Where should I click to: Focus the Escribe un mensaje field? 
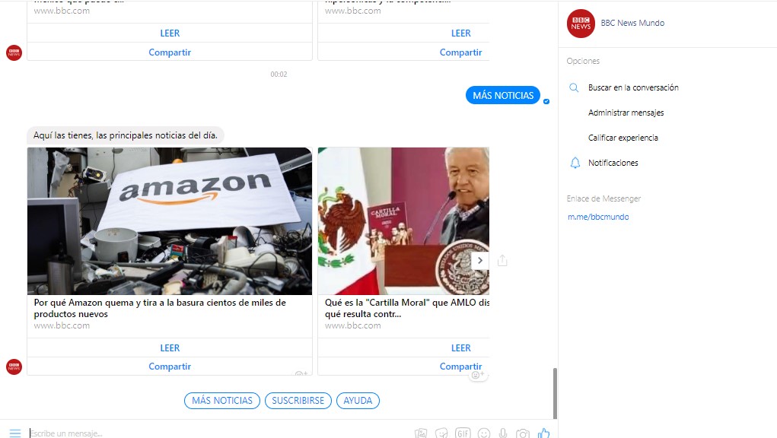218,433
